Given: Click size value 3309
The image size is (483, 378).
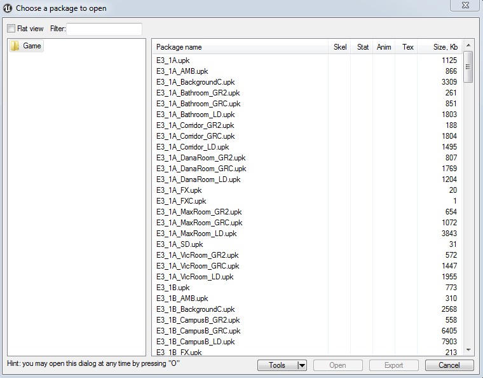Looking at the screenshot, I should pyautogui.click(x=449, y=82).
